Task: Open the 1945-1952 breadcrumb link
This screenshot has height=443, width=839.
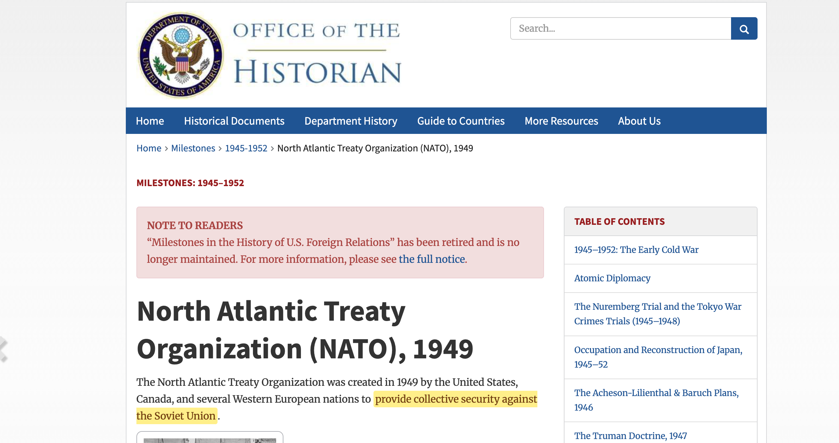Action: pos(246,148)
